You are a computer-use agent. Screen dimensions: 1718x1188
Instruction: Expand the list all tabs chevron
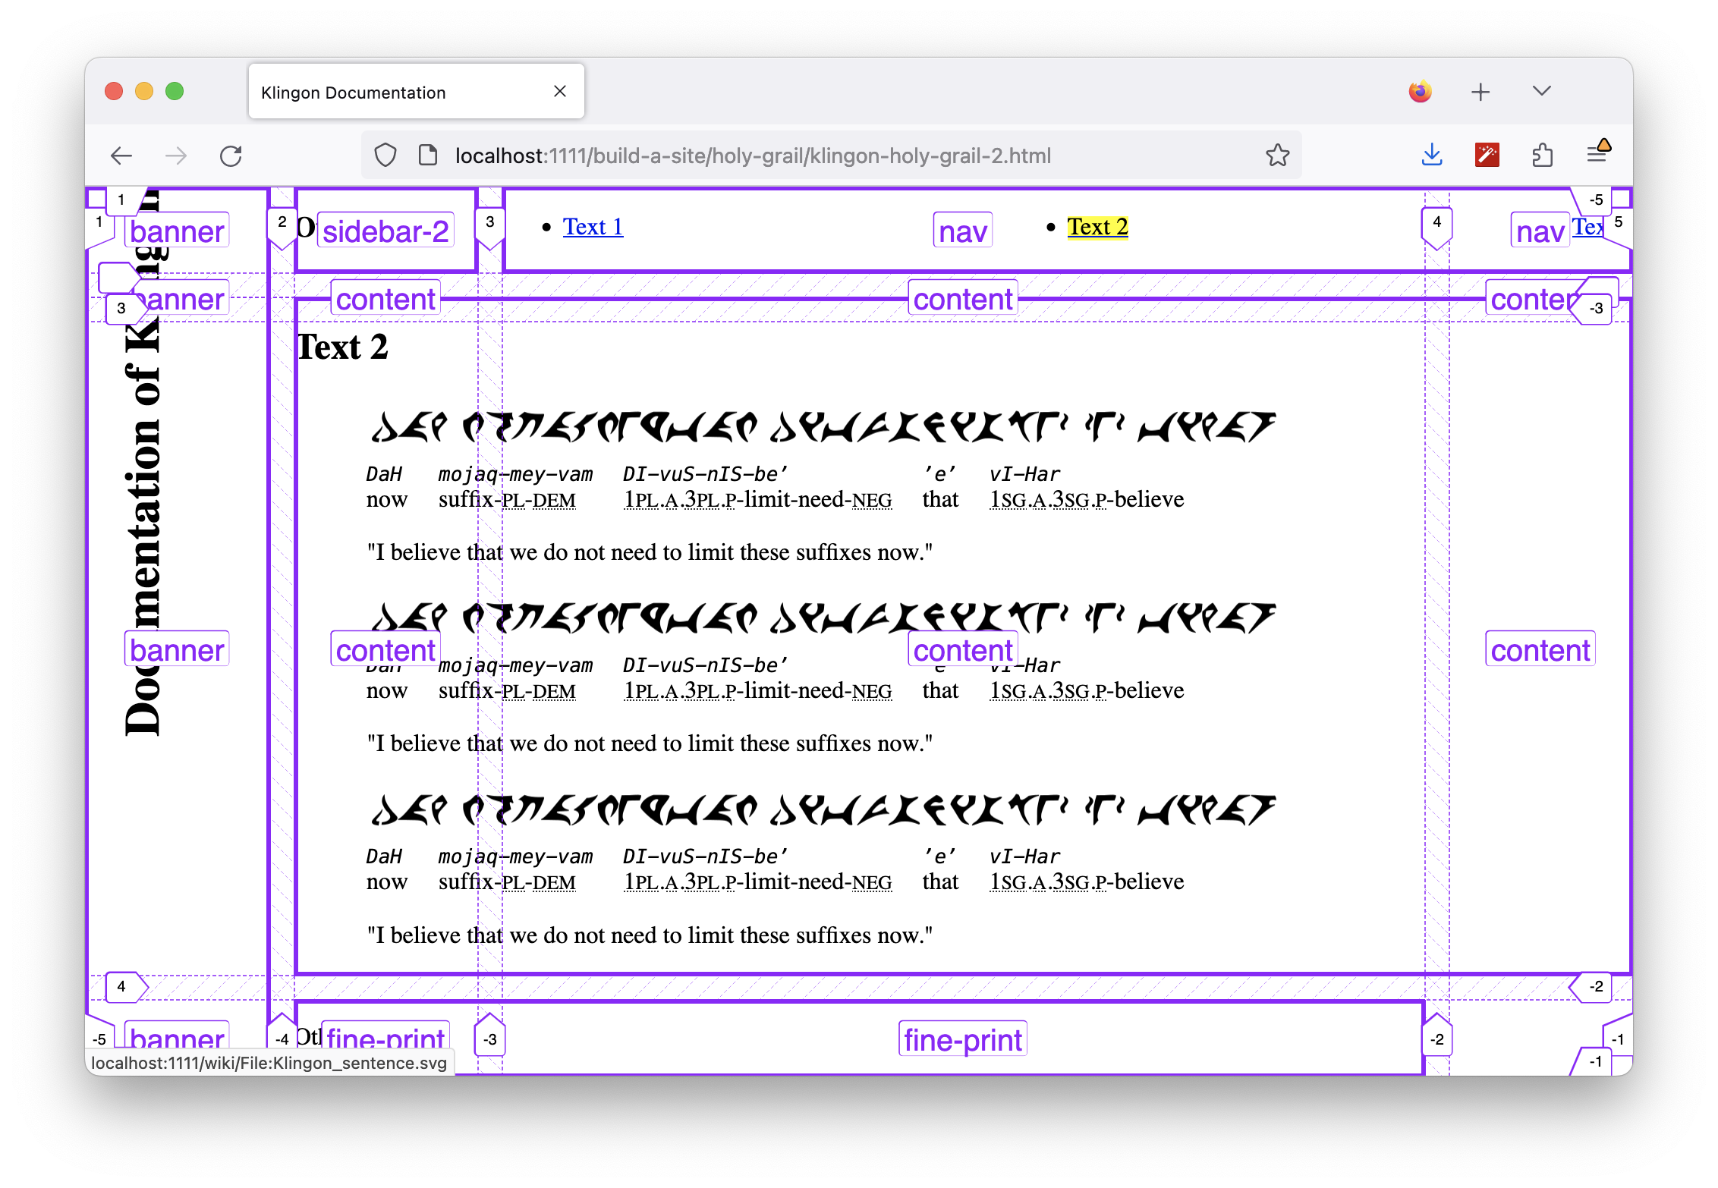(x=1541, y=91)
